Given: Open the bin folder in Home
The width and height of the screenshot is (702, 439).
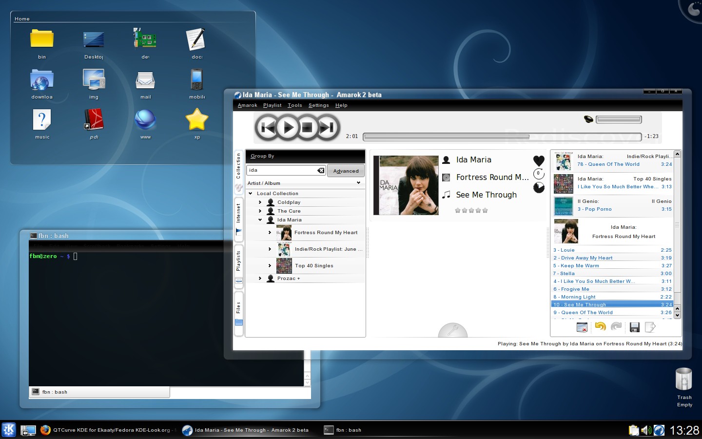Looking at the screenshot, I should [x=42, y=44].
